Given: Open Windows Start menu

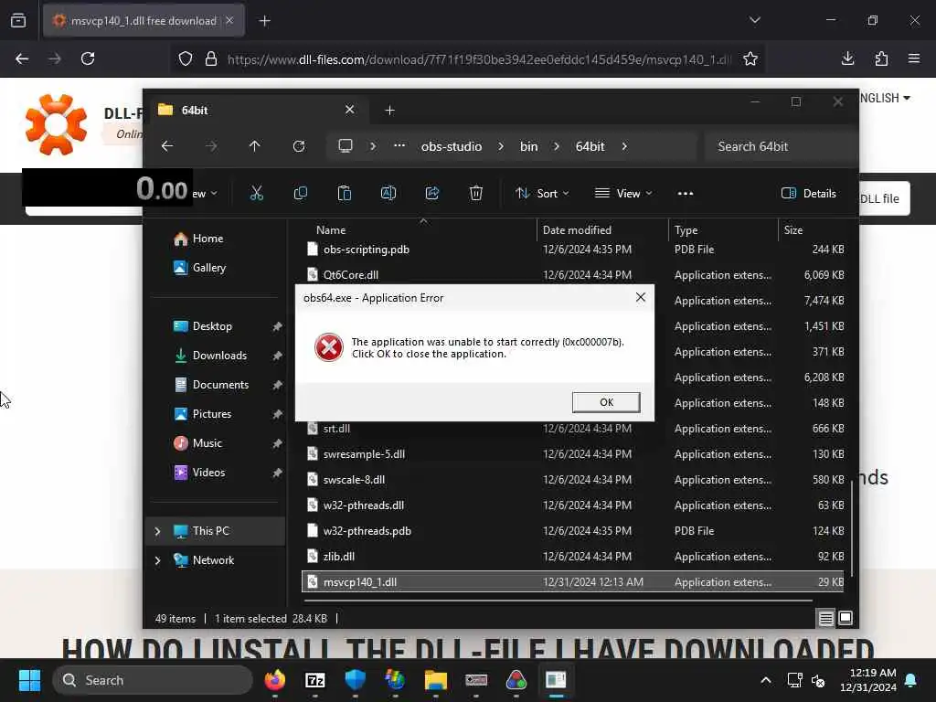Looking at the screenshot, I should tap(29, 680).
